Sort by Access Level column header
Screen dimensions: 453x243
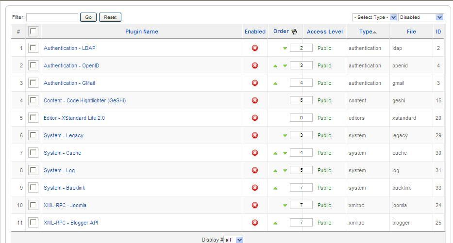[325, 32]
